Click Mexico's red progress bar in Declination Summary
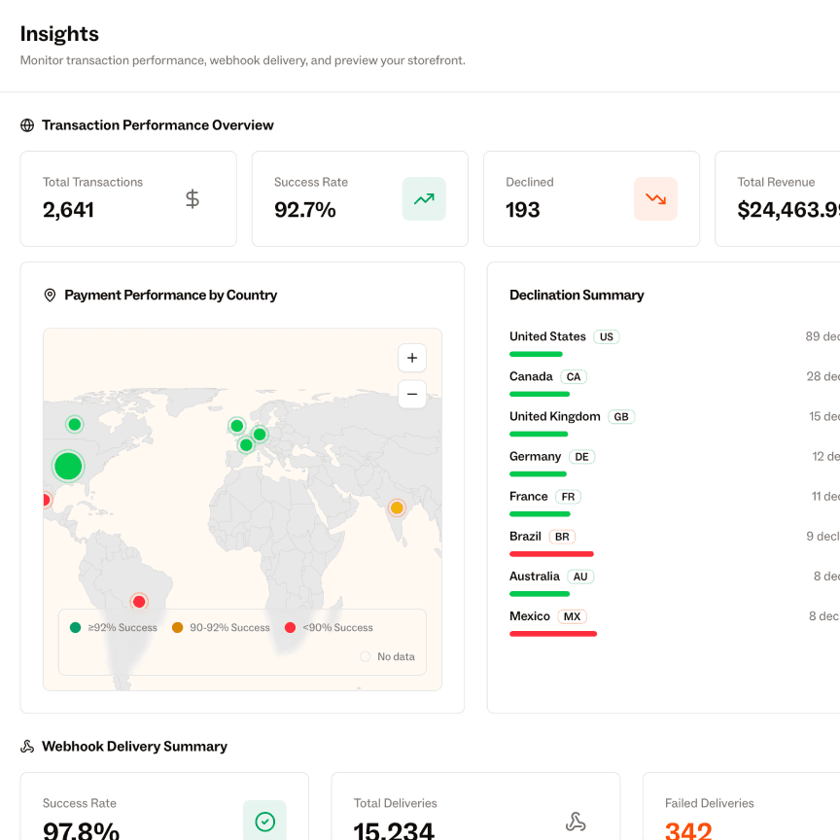Screen dimensions: 840x840 552,633
